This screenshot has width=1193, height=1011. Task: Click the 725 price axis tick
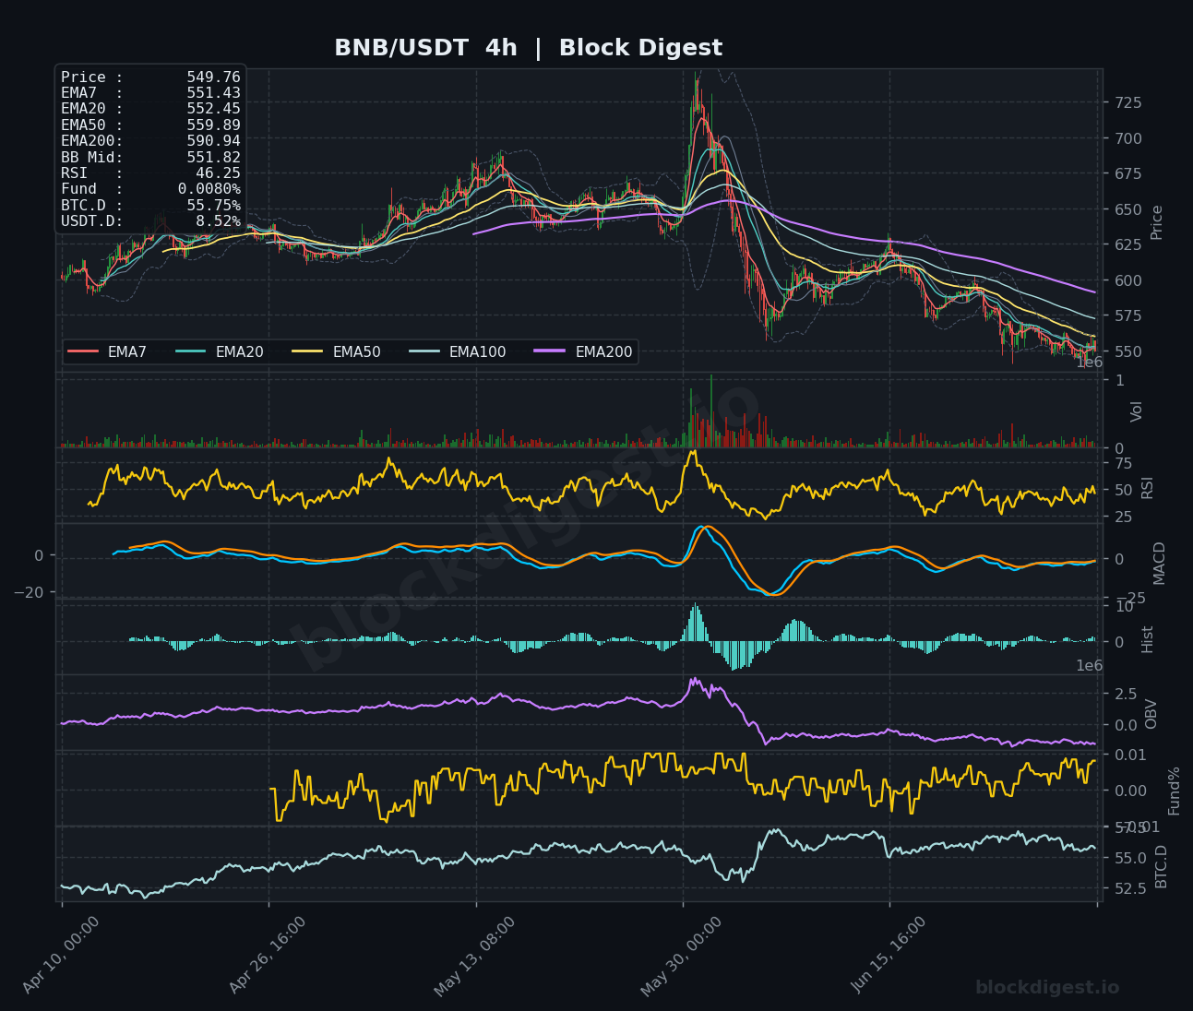click(x=1127, y=102)
